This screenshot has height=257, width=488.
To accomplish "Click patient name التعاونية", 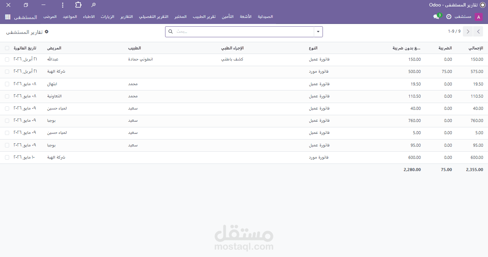I will [x=55, y=96].
